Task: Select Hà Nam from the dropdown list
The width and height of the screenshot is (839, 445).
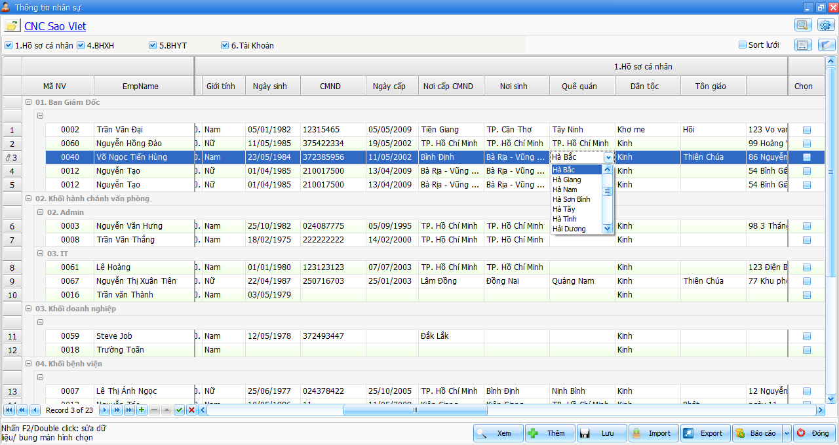Action: [564, 189]
